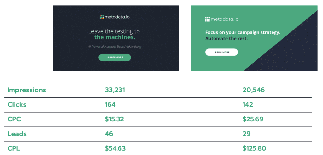Click the 20,546 impressions value
Screen dimensions: 323x155
pyautogui.click(x=254, y=90)
